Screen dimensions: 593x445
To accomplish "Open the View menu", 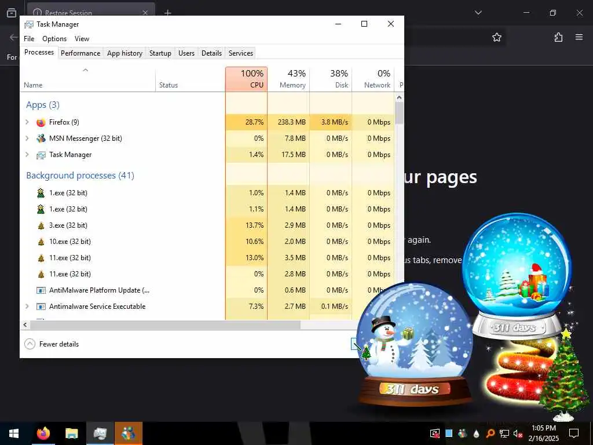I will [x=82, y=39].
